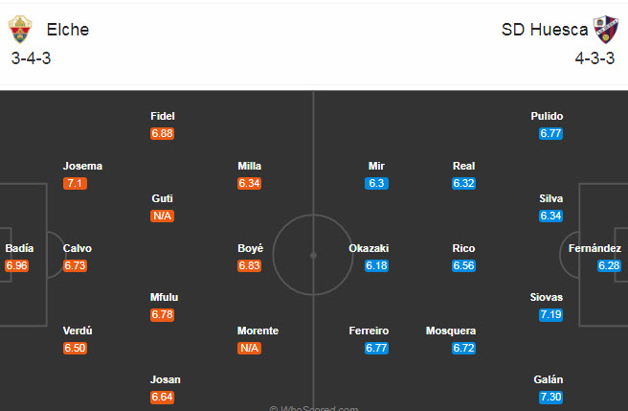Click the Elche 3-4-3 formation label

33,57
